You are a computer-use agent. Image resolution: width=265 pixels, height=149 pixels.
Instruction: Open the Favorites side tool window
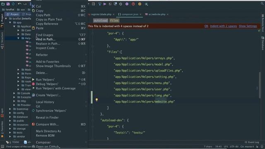tap(2, 129)
